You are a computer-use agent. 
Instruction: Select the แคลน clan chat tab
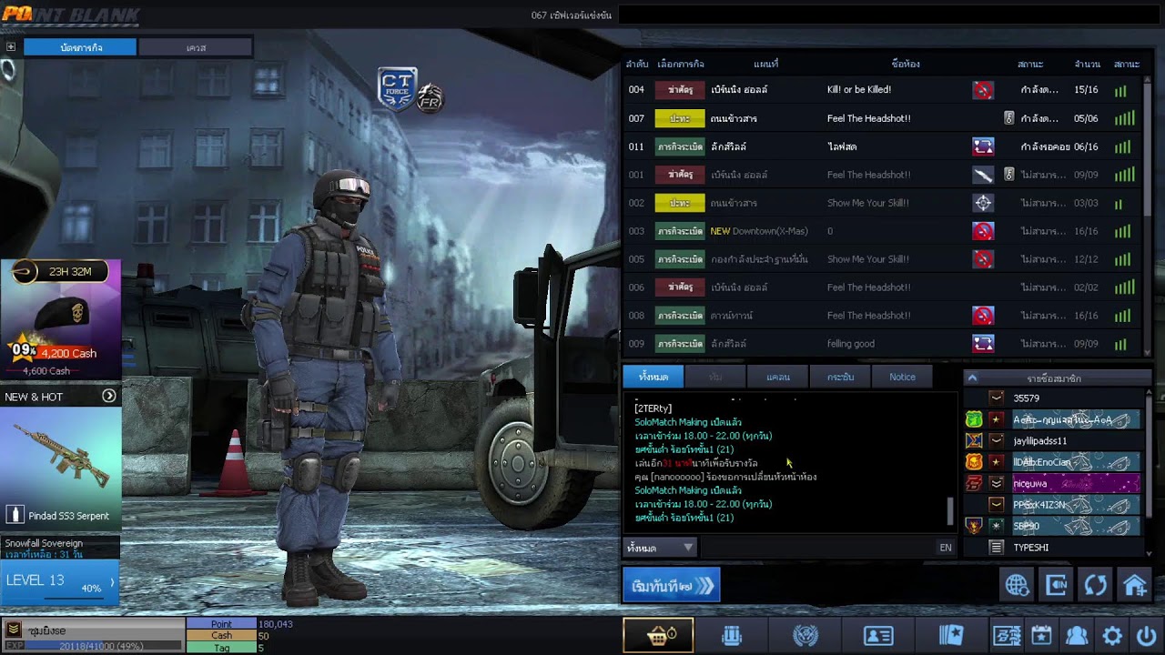tap(777, 377)
